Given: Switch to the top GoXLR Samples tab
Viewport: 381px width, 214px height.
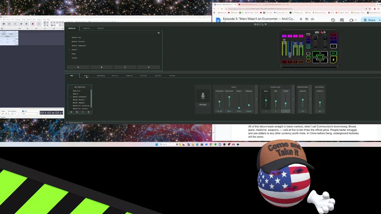Looking at the screenshot, I should point(86,28).
